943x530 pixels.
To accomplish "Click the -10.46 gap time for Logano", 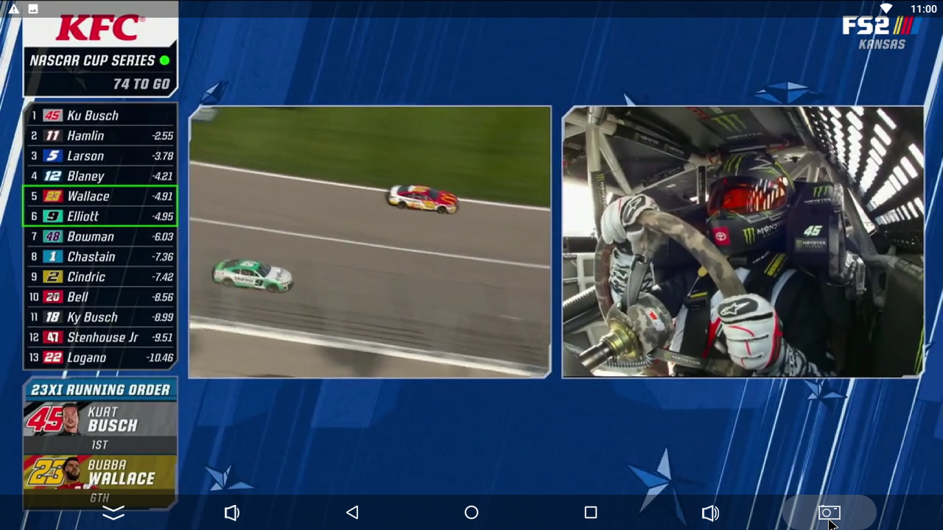I will pos(160,358).
